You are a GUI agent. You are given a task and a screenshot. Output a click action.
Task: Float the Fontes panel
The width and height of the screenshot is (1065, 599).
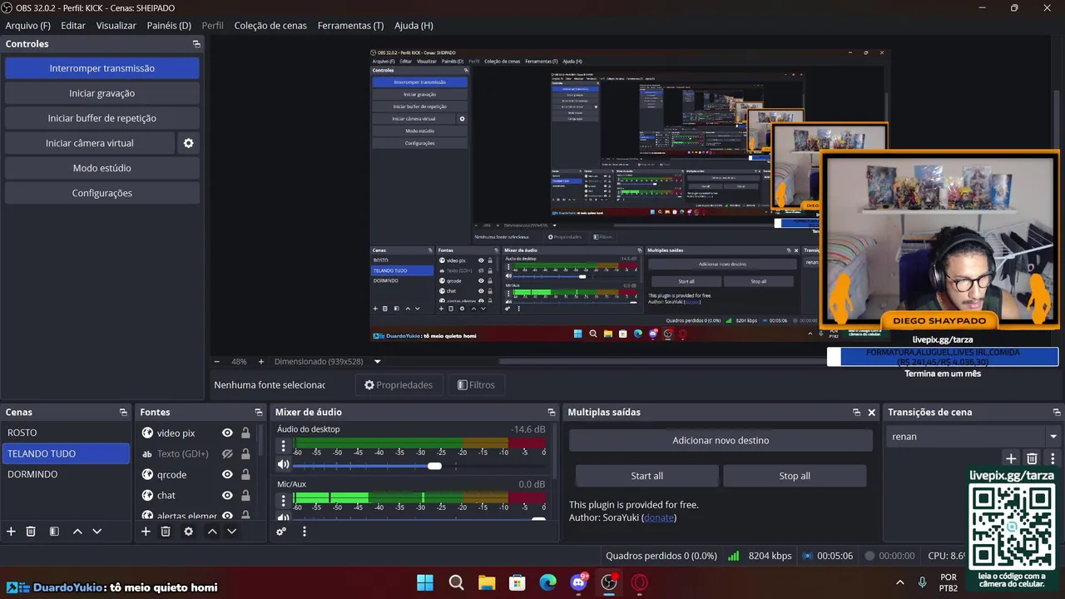(258, 413)
